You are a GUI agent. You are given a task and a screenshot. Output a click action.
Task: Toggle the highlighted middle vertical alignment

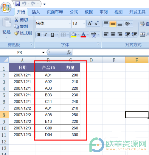pyautogui.click(x=113, y=24)
